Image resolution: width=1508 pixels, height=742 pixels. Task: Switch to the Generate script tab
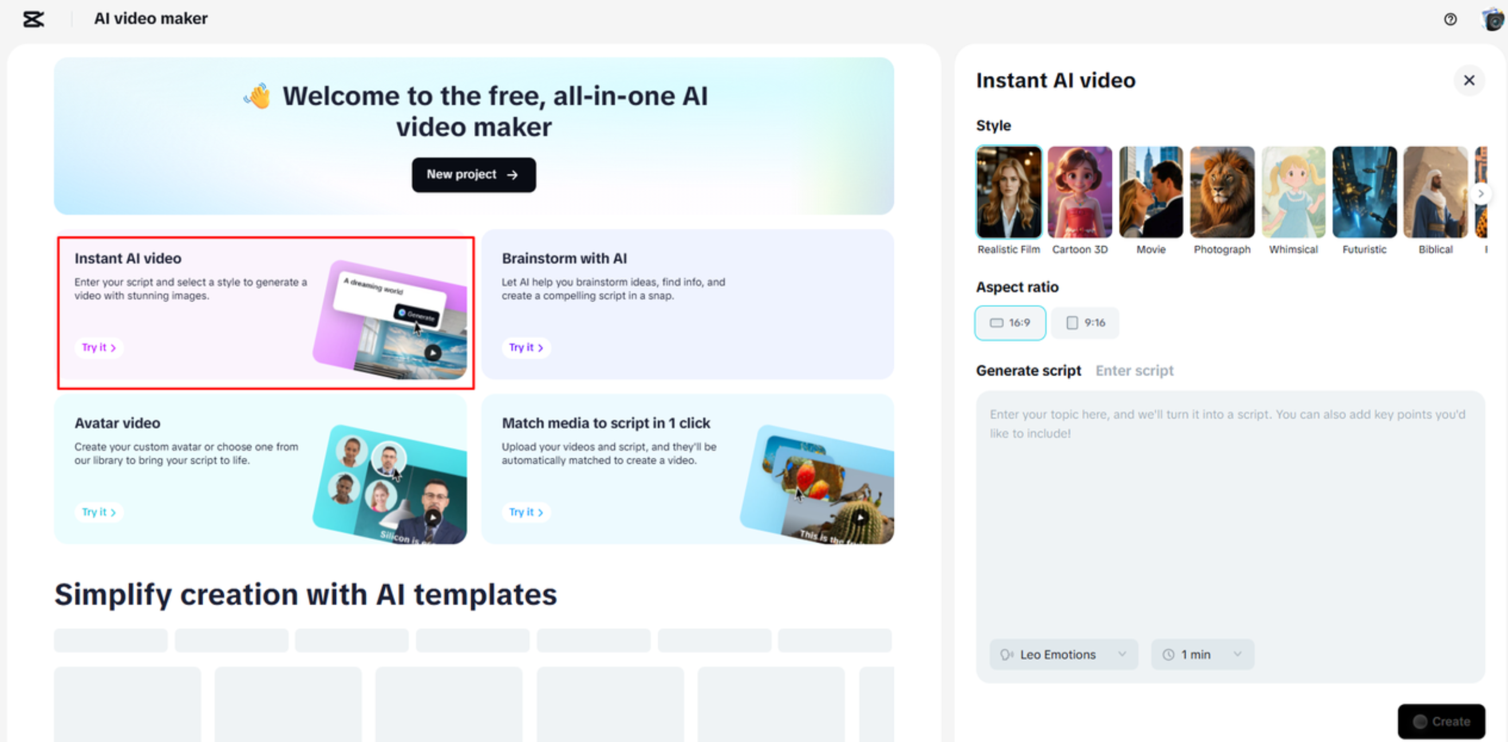[1028, 370]
